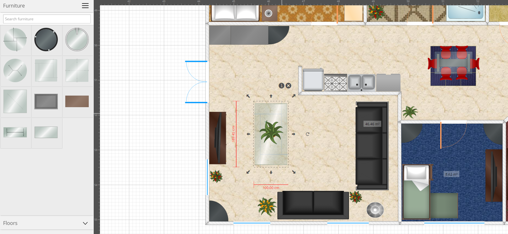The image size is (508, 234).
Task: Expand the Floors section
Action: (85, 223)
